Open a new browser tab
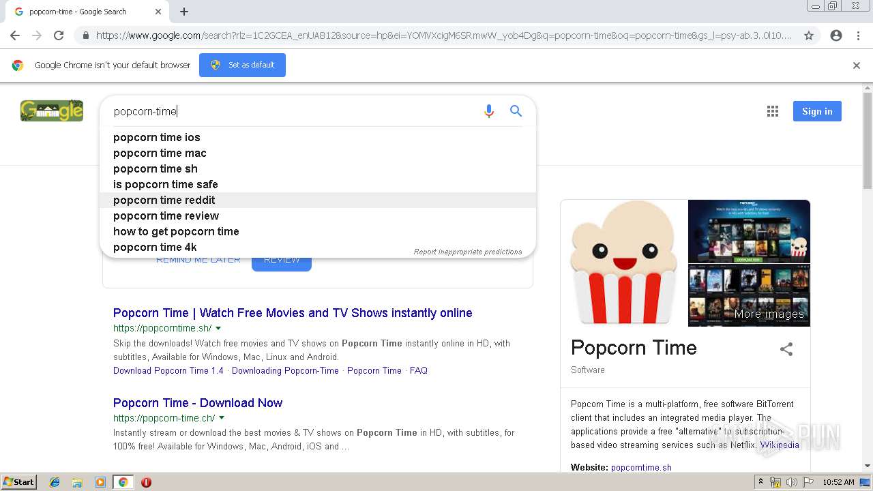Screen dimensions: 873x491 point(184,12)
